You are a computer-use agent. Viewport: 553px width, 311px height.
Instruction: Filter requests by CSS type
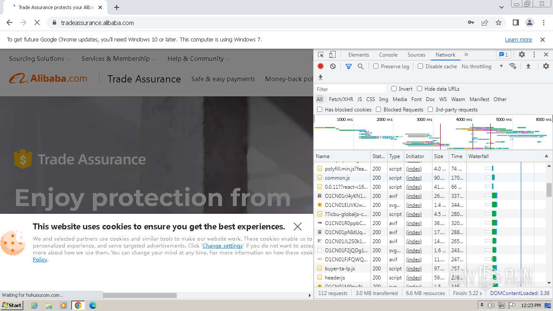[371, 99]
